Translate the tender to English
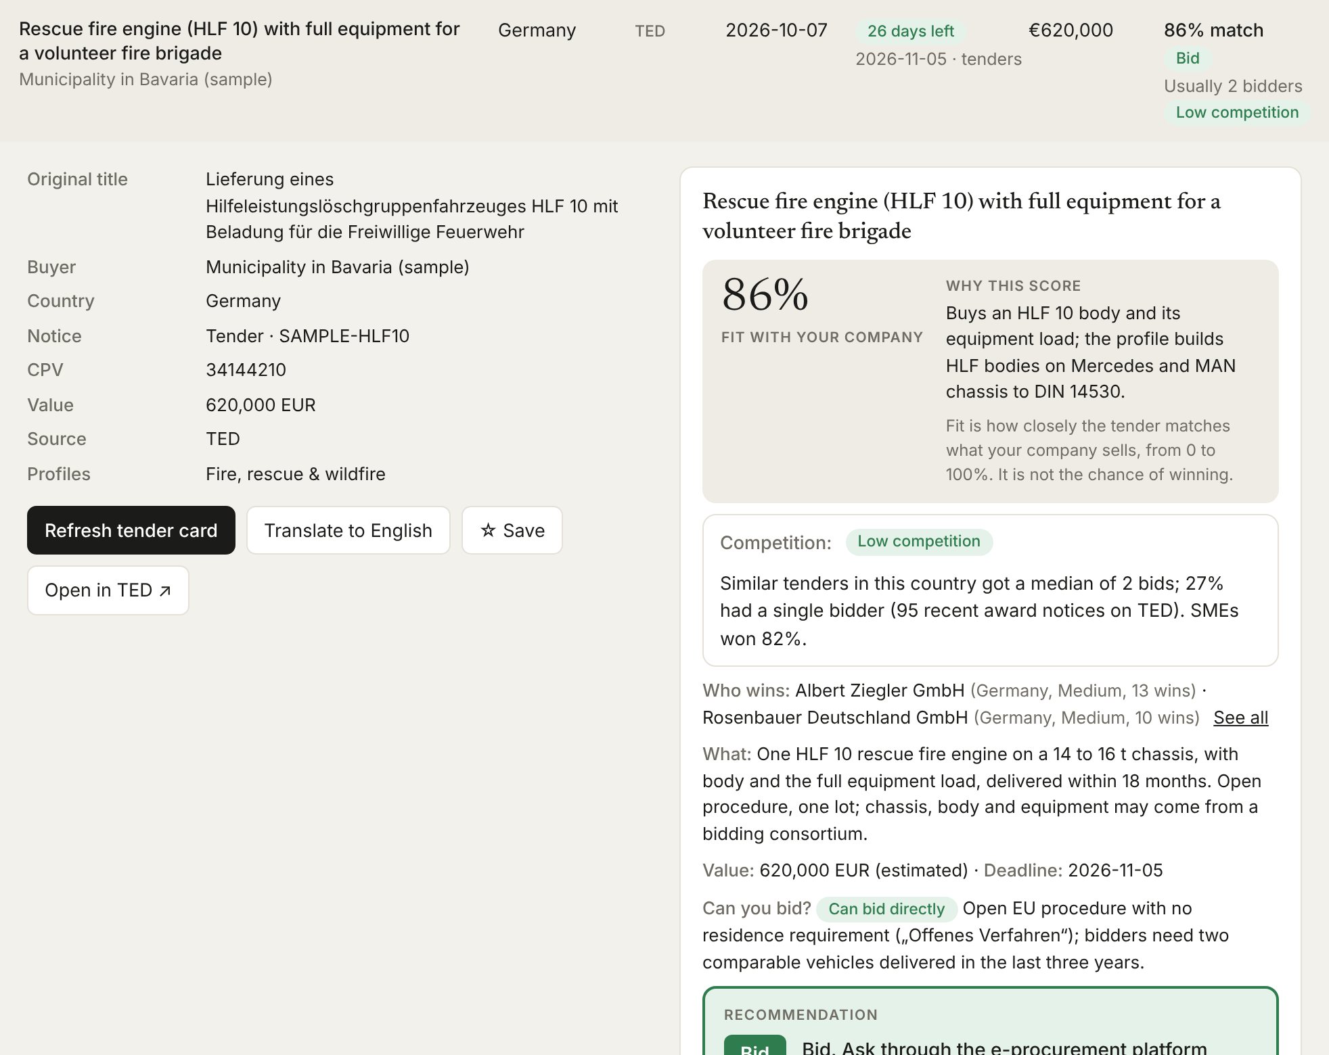Image resolution: width=1329 pixels, height=1055 pixels. 348,530
